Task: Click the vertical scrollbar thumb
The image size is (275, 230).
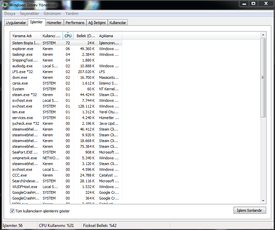Action: [263, 77]
